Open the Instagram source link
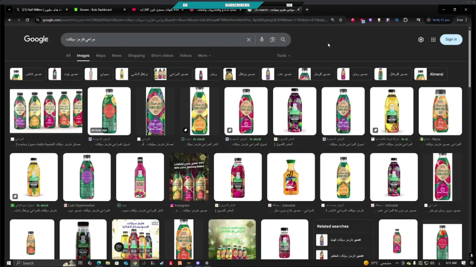This screenshot has width=476, height=267. (182, 205)
